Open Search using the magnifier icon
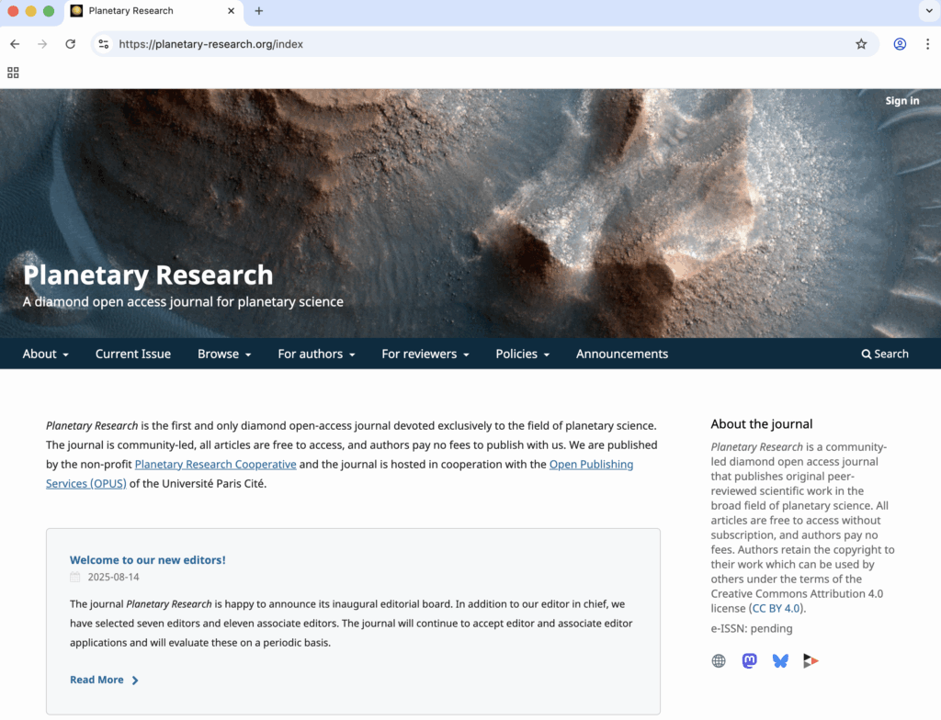The image size is (941, 720). 883,354
